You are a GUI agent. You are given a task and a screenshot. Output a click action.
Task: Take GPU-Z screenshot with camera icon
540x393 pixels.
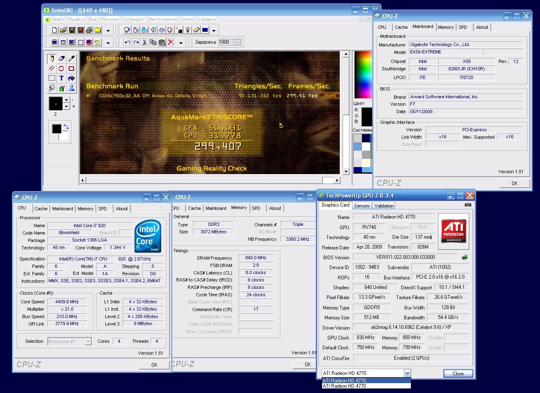pyautogui.click(x=468, y=205)
